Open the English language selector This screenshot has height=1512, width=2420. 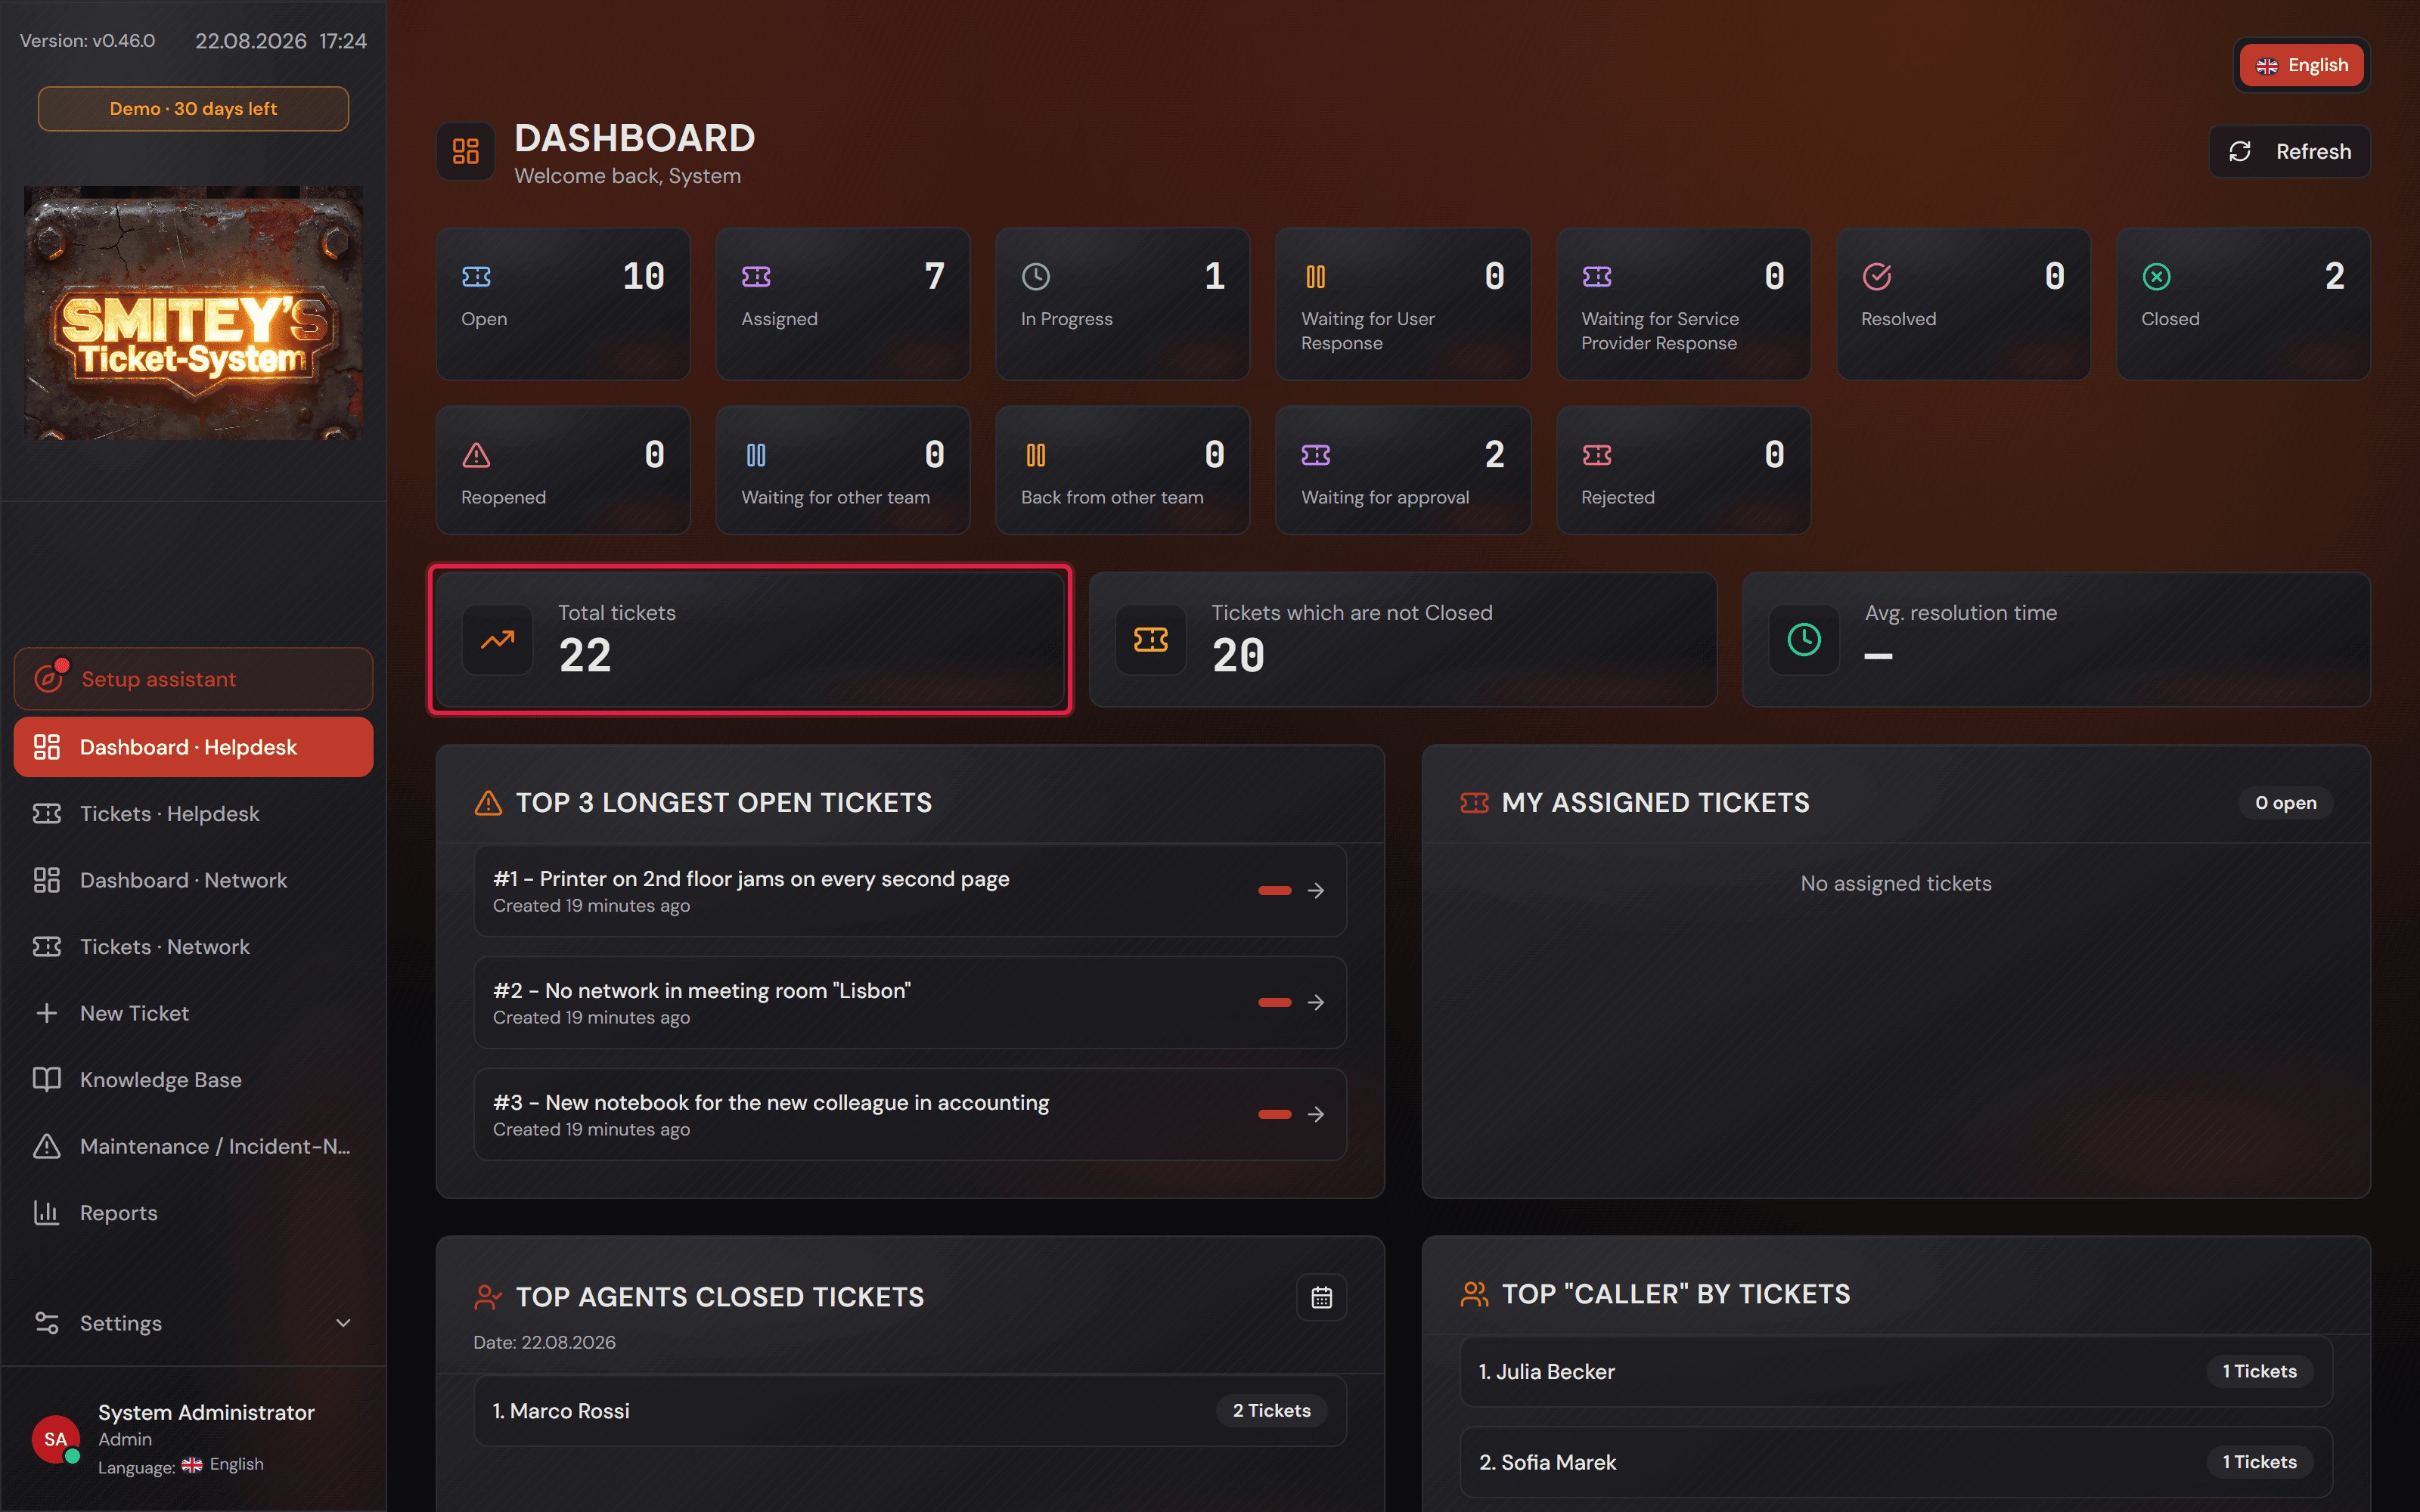click(x=2302, y=65)
